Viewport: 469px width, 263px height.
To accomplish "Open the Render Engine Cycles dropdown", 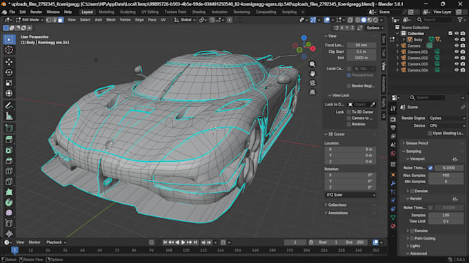I will point(447,118).
